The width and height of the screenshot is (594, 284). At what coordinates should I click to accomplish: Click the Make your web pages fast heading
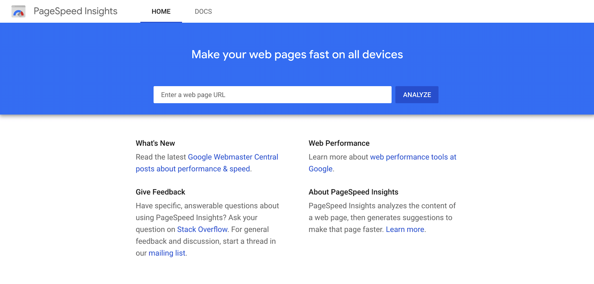(297, 54)
